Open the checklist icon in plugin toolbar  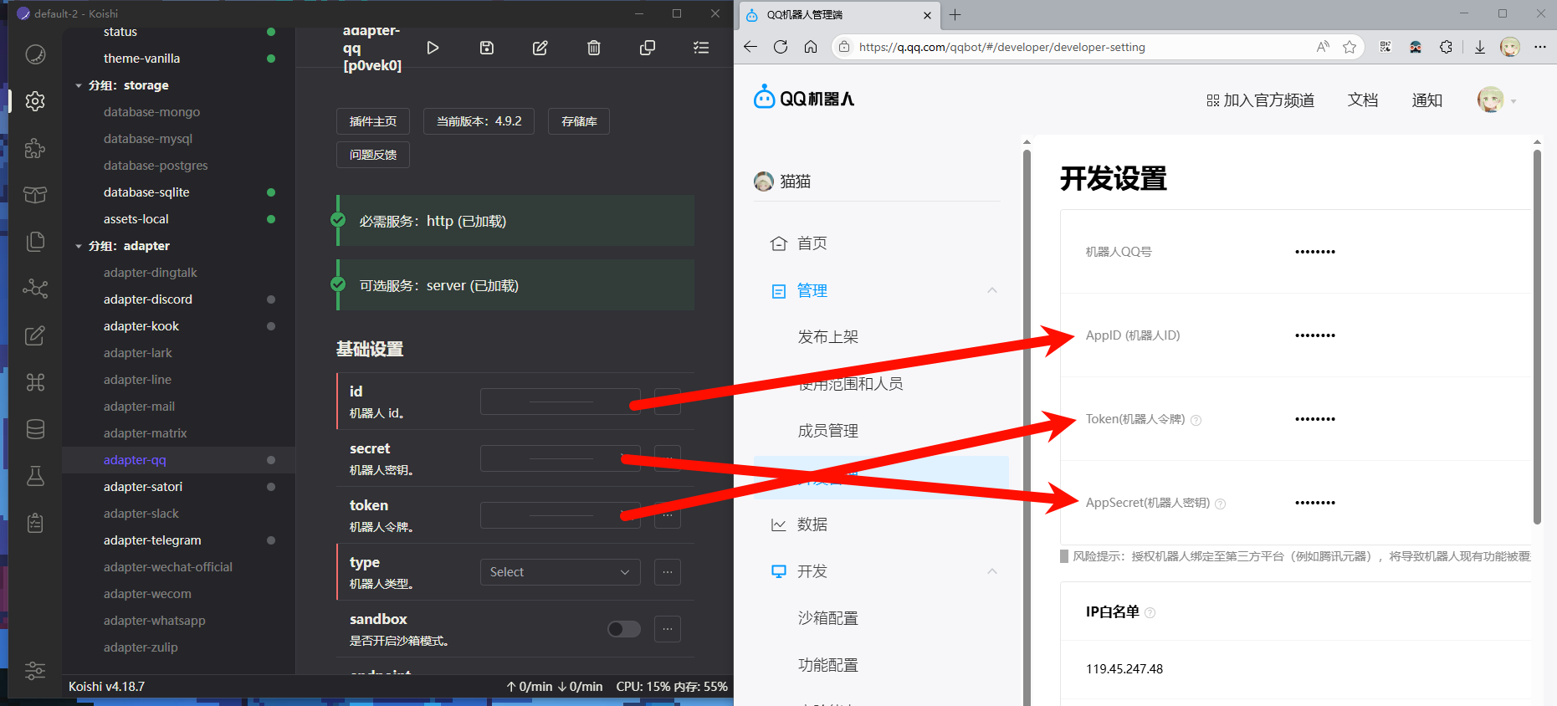click(x=701, y=48)
